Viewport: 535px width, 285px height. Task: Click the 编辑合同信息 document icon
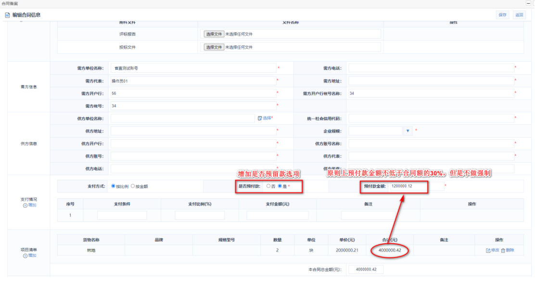tap(7, 15)
